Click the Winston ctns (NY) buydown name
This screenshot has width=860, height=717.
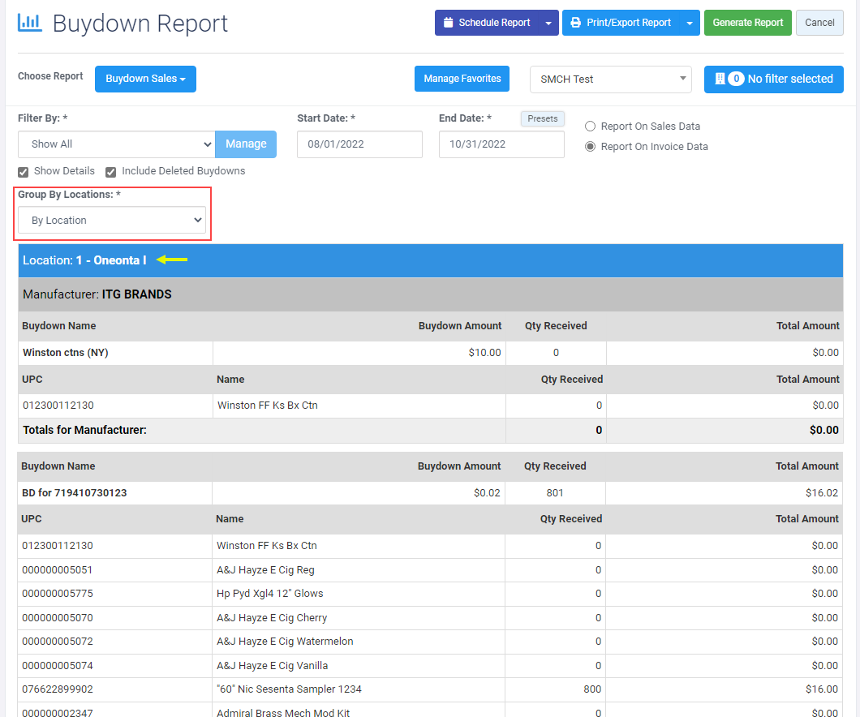[65, 353]
